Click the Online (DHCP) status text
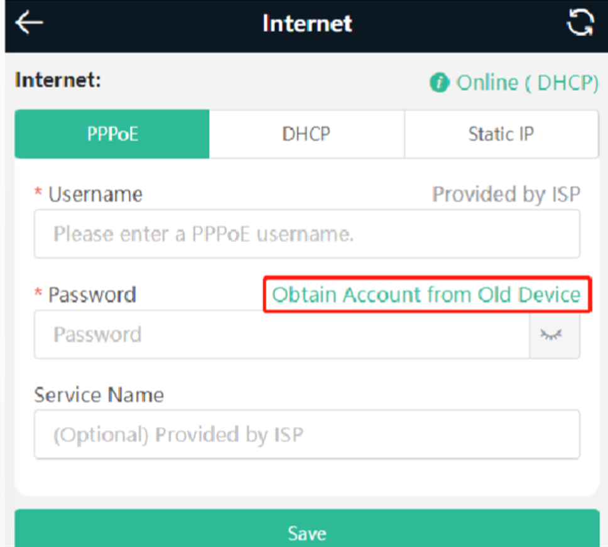 click(528, 82)
